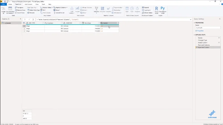This screenshot has height=125, width=223.
Task: Collapse the Queries pane
Action: (x=20, y=19)
